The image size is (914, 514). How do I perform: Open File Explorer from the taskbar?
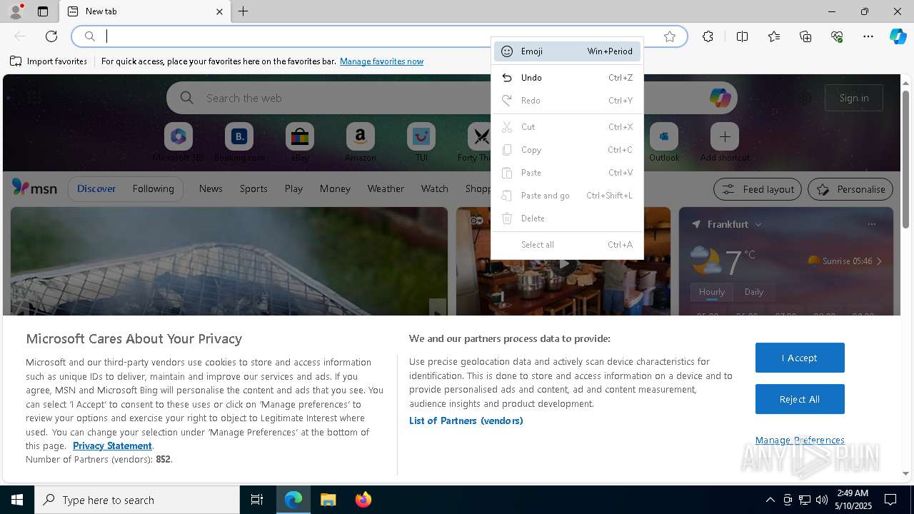(x=328, y=500)
